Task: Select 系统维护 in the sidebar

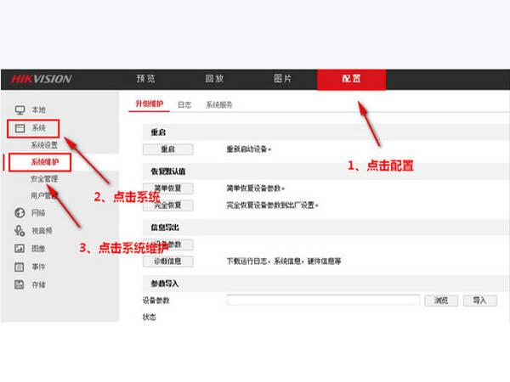Action: (44, 162)
